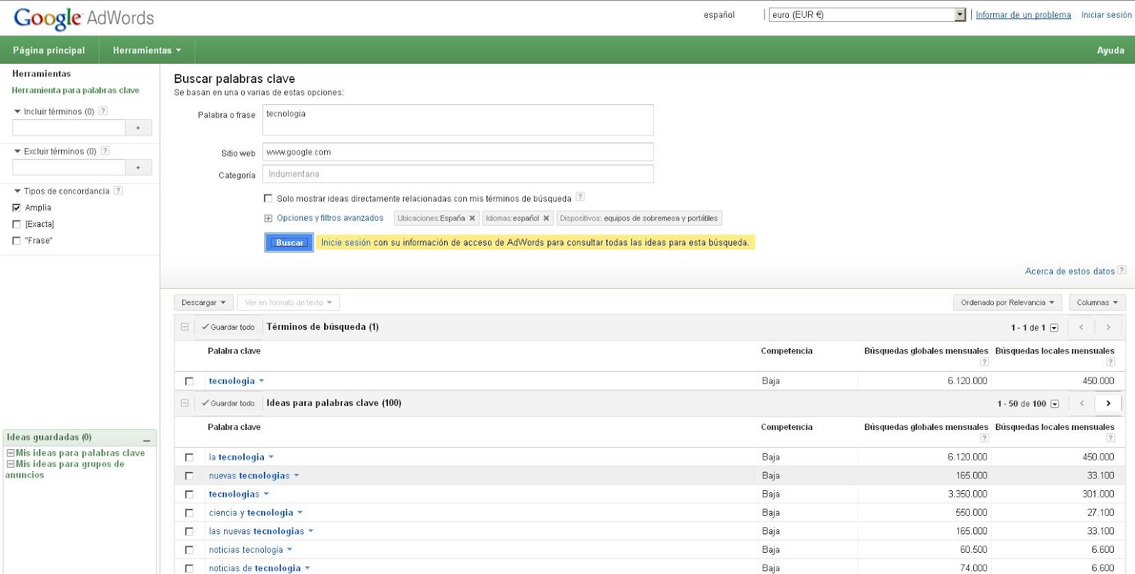The image size is (1135, 574).
Task: Go to Página principal tab
Action: (49, 50)
